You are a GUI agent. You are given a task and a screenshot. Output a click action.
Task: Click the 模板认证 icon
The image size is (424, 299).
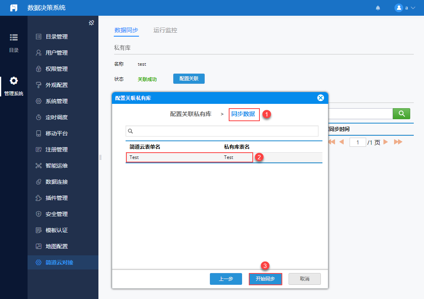[x=39, y=230]
